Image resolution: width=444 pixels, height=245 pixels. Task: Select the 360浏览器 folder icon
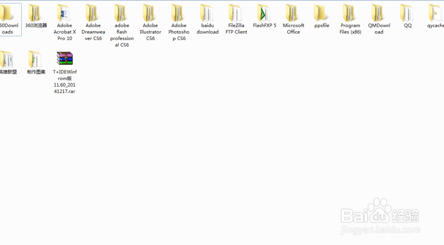36,13
